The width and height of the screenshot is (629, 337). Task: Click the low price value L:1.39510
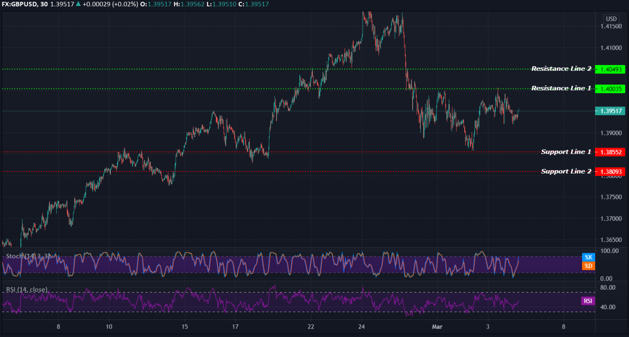pyautogui.click(x=221, y=4)
